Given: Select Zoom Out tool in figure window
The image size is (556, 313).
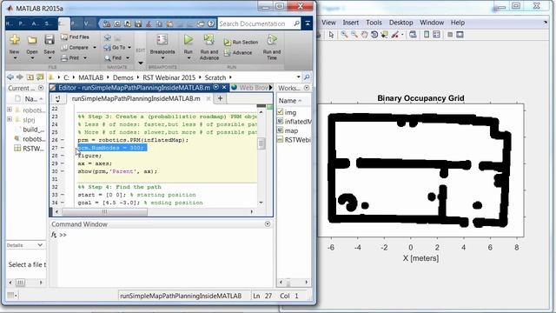Looking at the screenshot, I should (x=354, y=35).
